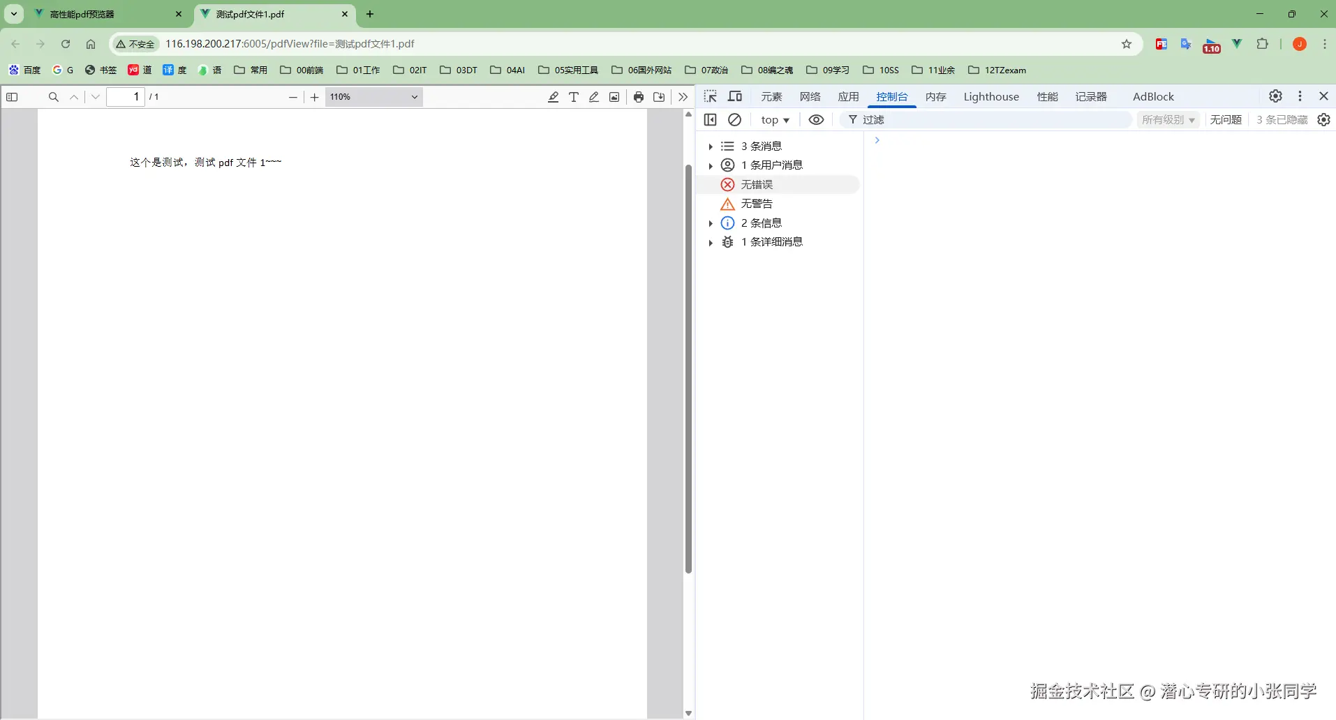Switch to the 应用 DevTools tab

point(848,97)
